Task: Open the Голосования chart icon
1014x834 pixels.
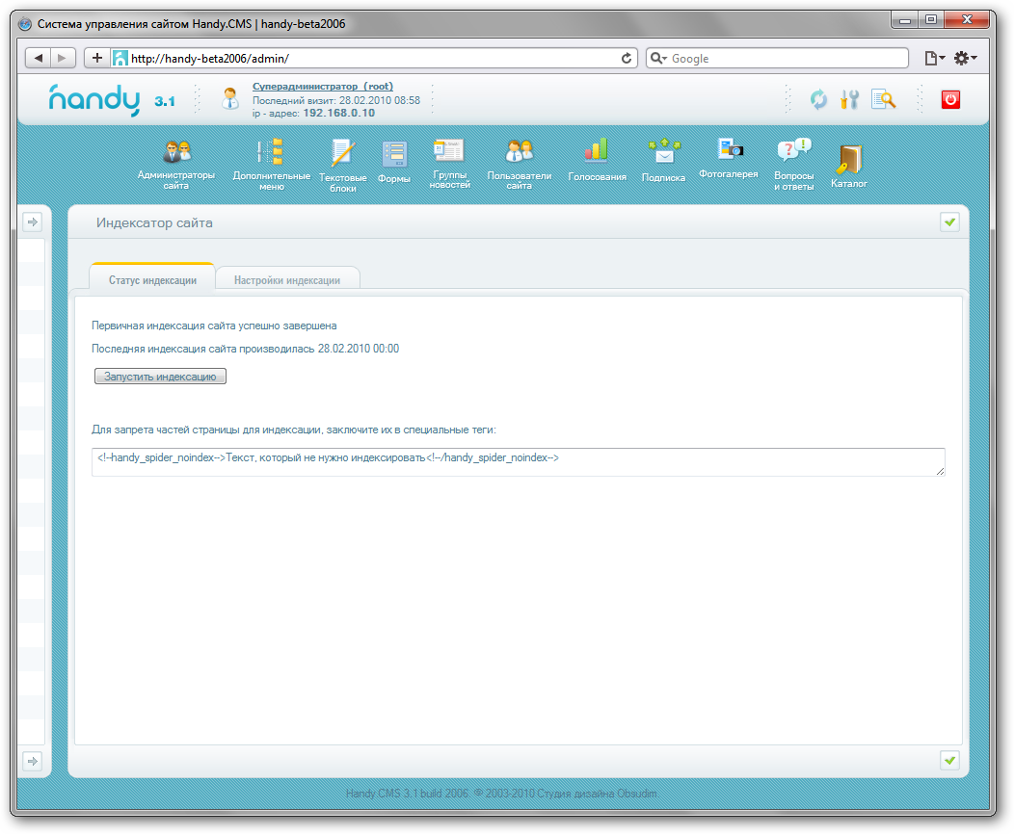Action: coord(597,151)
